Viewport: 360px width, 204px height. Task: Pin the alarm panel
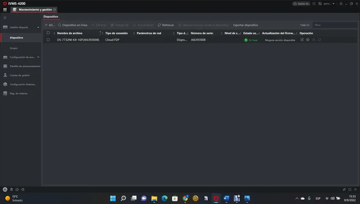coord(344,190)
